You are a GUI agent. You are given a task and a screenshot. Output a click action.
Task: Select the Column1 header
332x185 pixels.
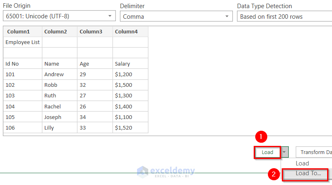click(23, 32)
